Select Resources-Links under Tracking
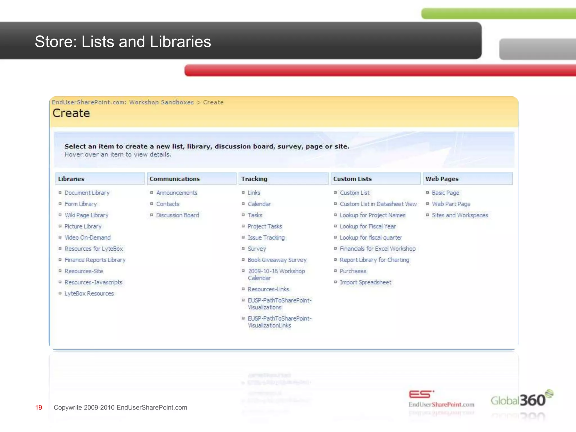 tap(268, 289)
